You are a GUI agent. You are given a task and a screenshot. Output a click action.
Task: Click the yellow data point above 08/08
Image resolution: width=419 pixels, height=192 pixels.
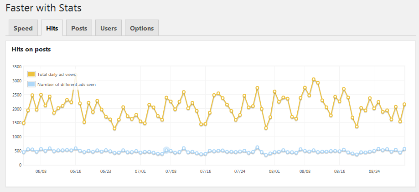pos(305,88)
